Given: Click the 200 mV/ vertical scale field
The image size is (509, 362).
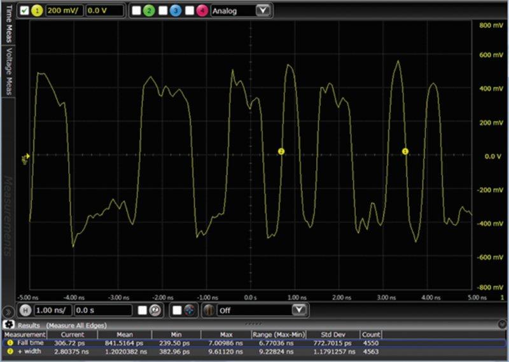Looking at the screenshot, I should pyautogui.click(x=64, y=11).
